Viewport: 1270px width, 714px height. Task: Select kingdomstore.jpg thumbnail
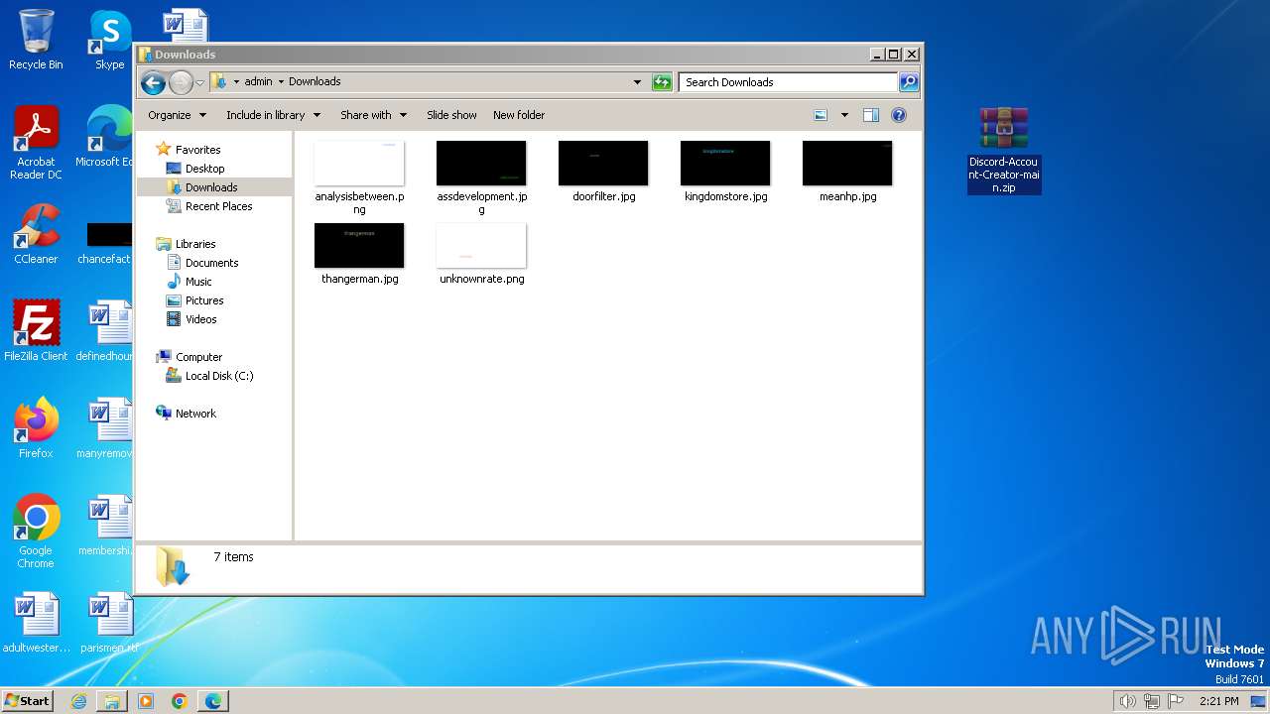click(725, 164)
